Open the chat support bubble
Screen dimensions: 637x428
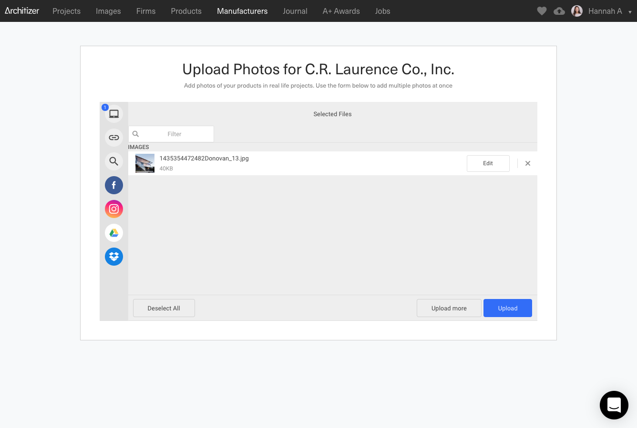(614, 405)
